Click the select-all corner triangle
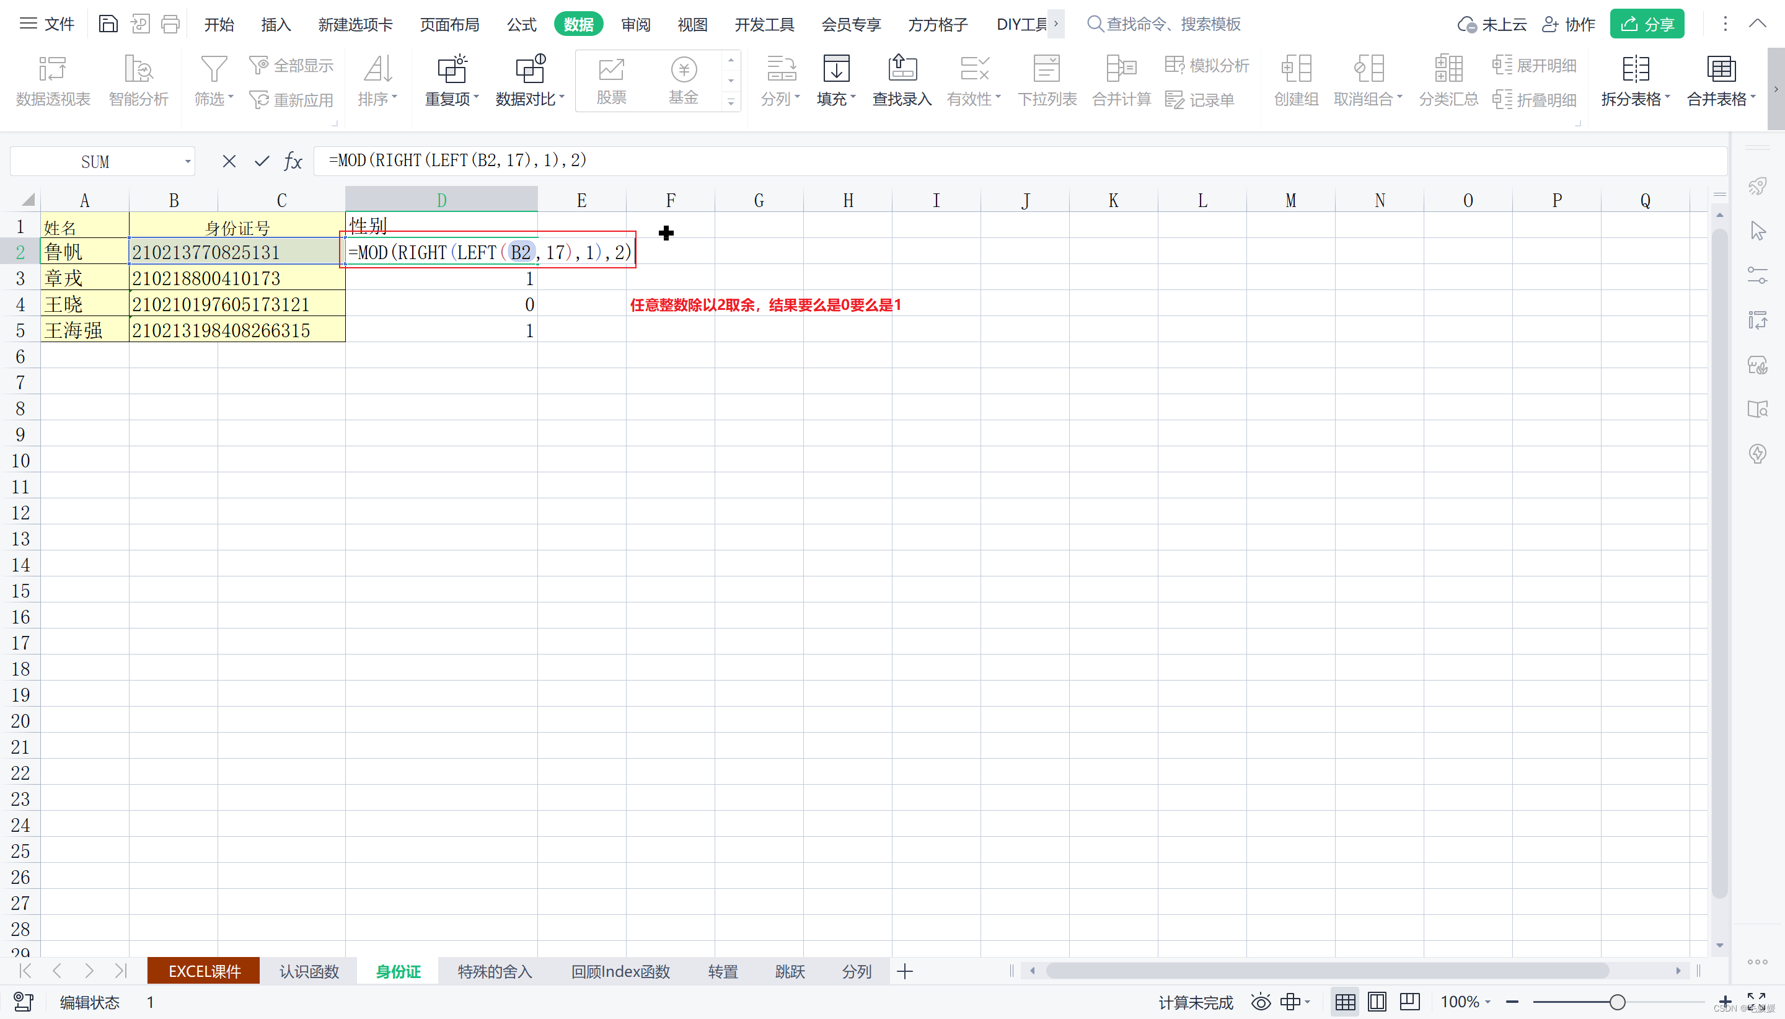Viewport: 1785px width, 1019px height. 26,200
